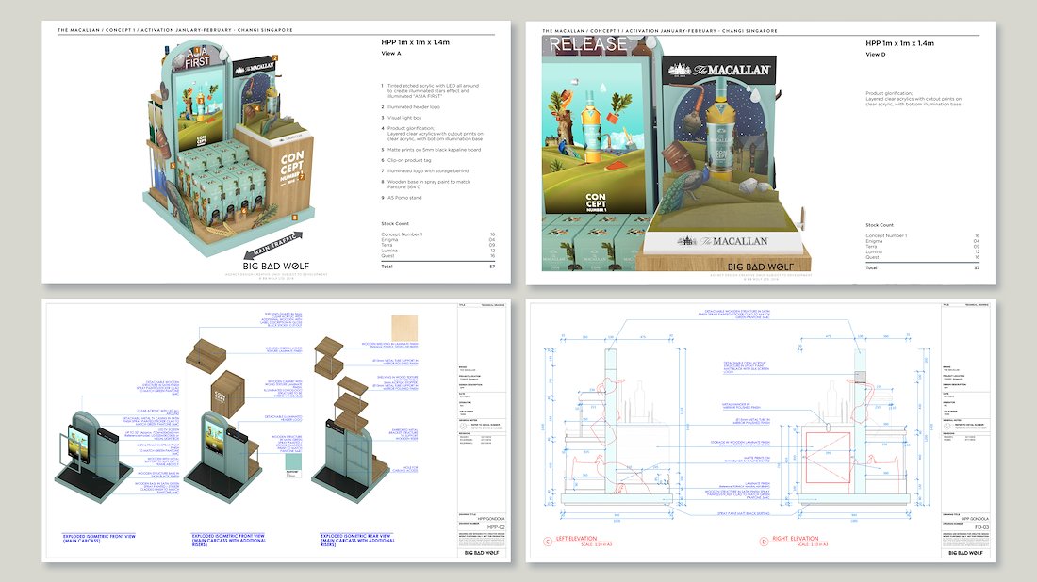This screenshot has height=582, width=1037.
Task: Click BIG BAD WOLF logo on View A page
Action: click(x=276, y=267)
